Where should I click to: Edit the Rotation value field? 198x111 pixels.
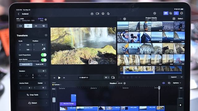click(42, 71)
